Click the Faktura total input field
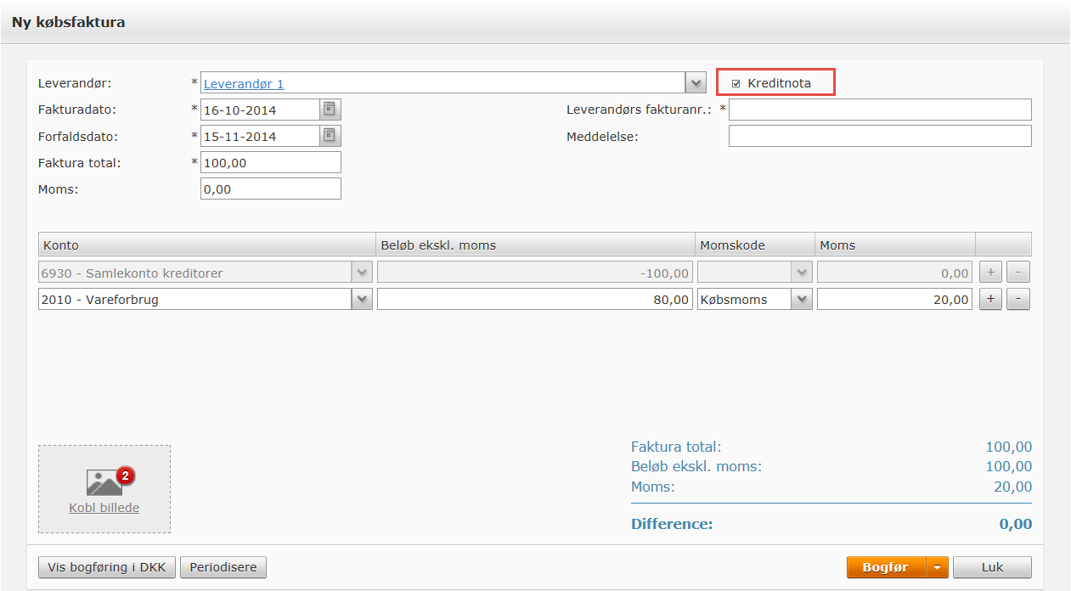Viewport: 1071px width, 591px height. pos(271,162)
